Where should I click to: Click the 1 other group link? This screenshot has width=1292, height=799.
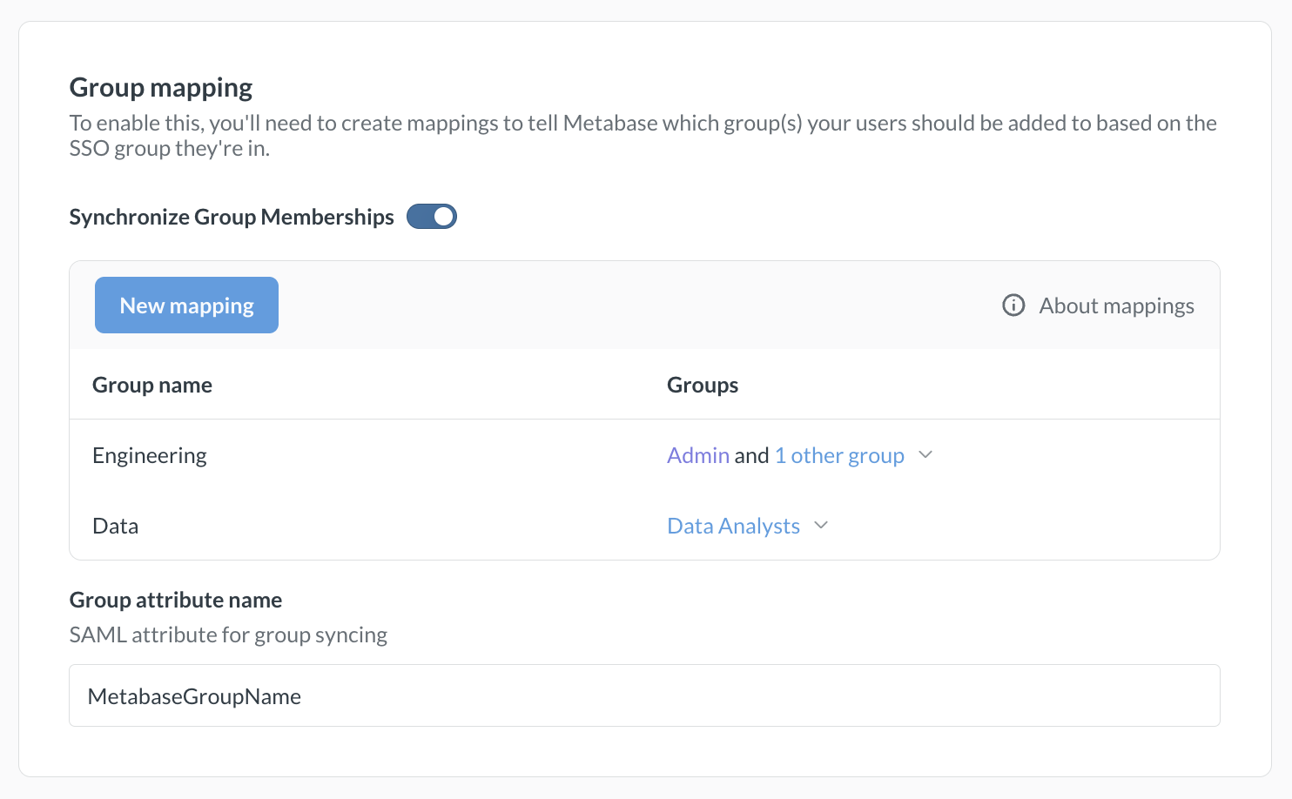(839, 455)
